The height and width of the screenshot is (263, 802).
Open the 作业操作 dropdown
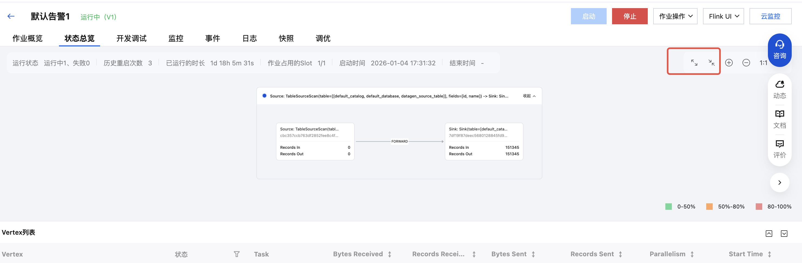click(675, 16)
